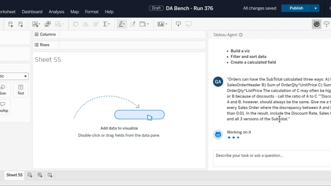Expand the Highlight dropdown arrow
Screen dimensions: 331x186
click(124, 24)
